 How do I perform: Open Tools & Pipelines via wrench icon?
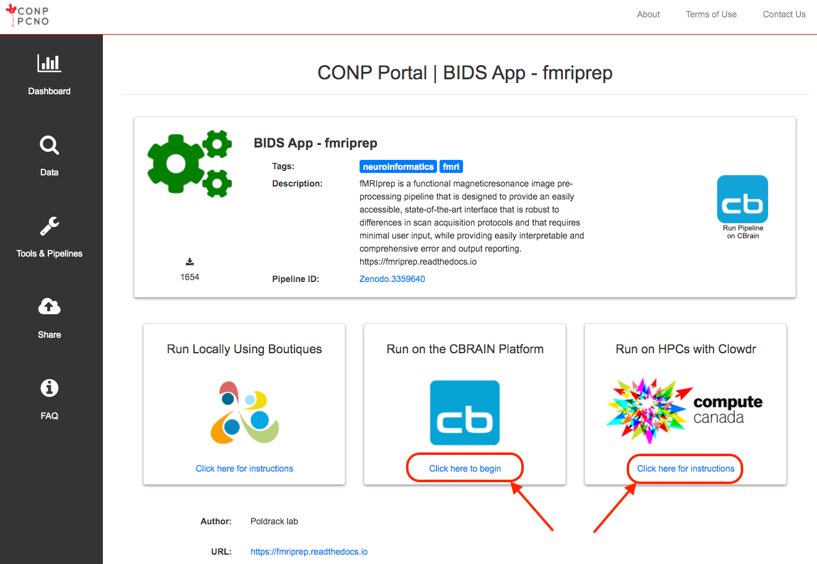coord(49,226)
